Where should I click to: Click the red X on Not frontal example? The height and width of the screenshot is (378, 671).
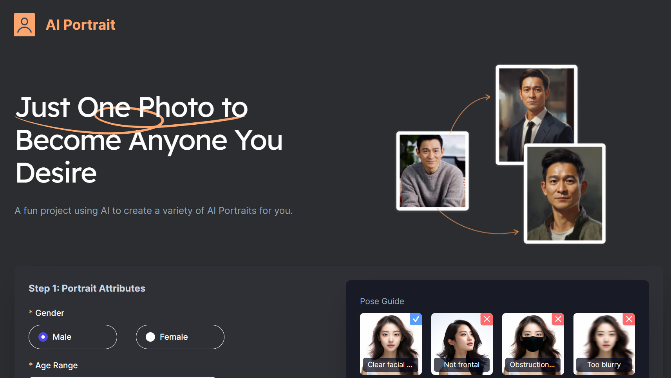coord(487,319)
